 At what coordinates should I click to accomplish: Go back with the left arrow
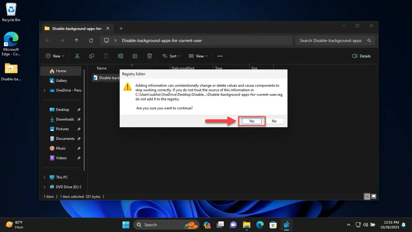click(x=47, y=40)
